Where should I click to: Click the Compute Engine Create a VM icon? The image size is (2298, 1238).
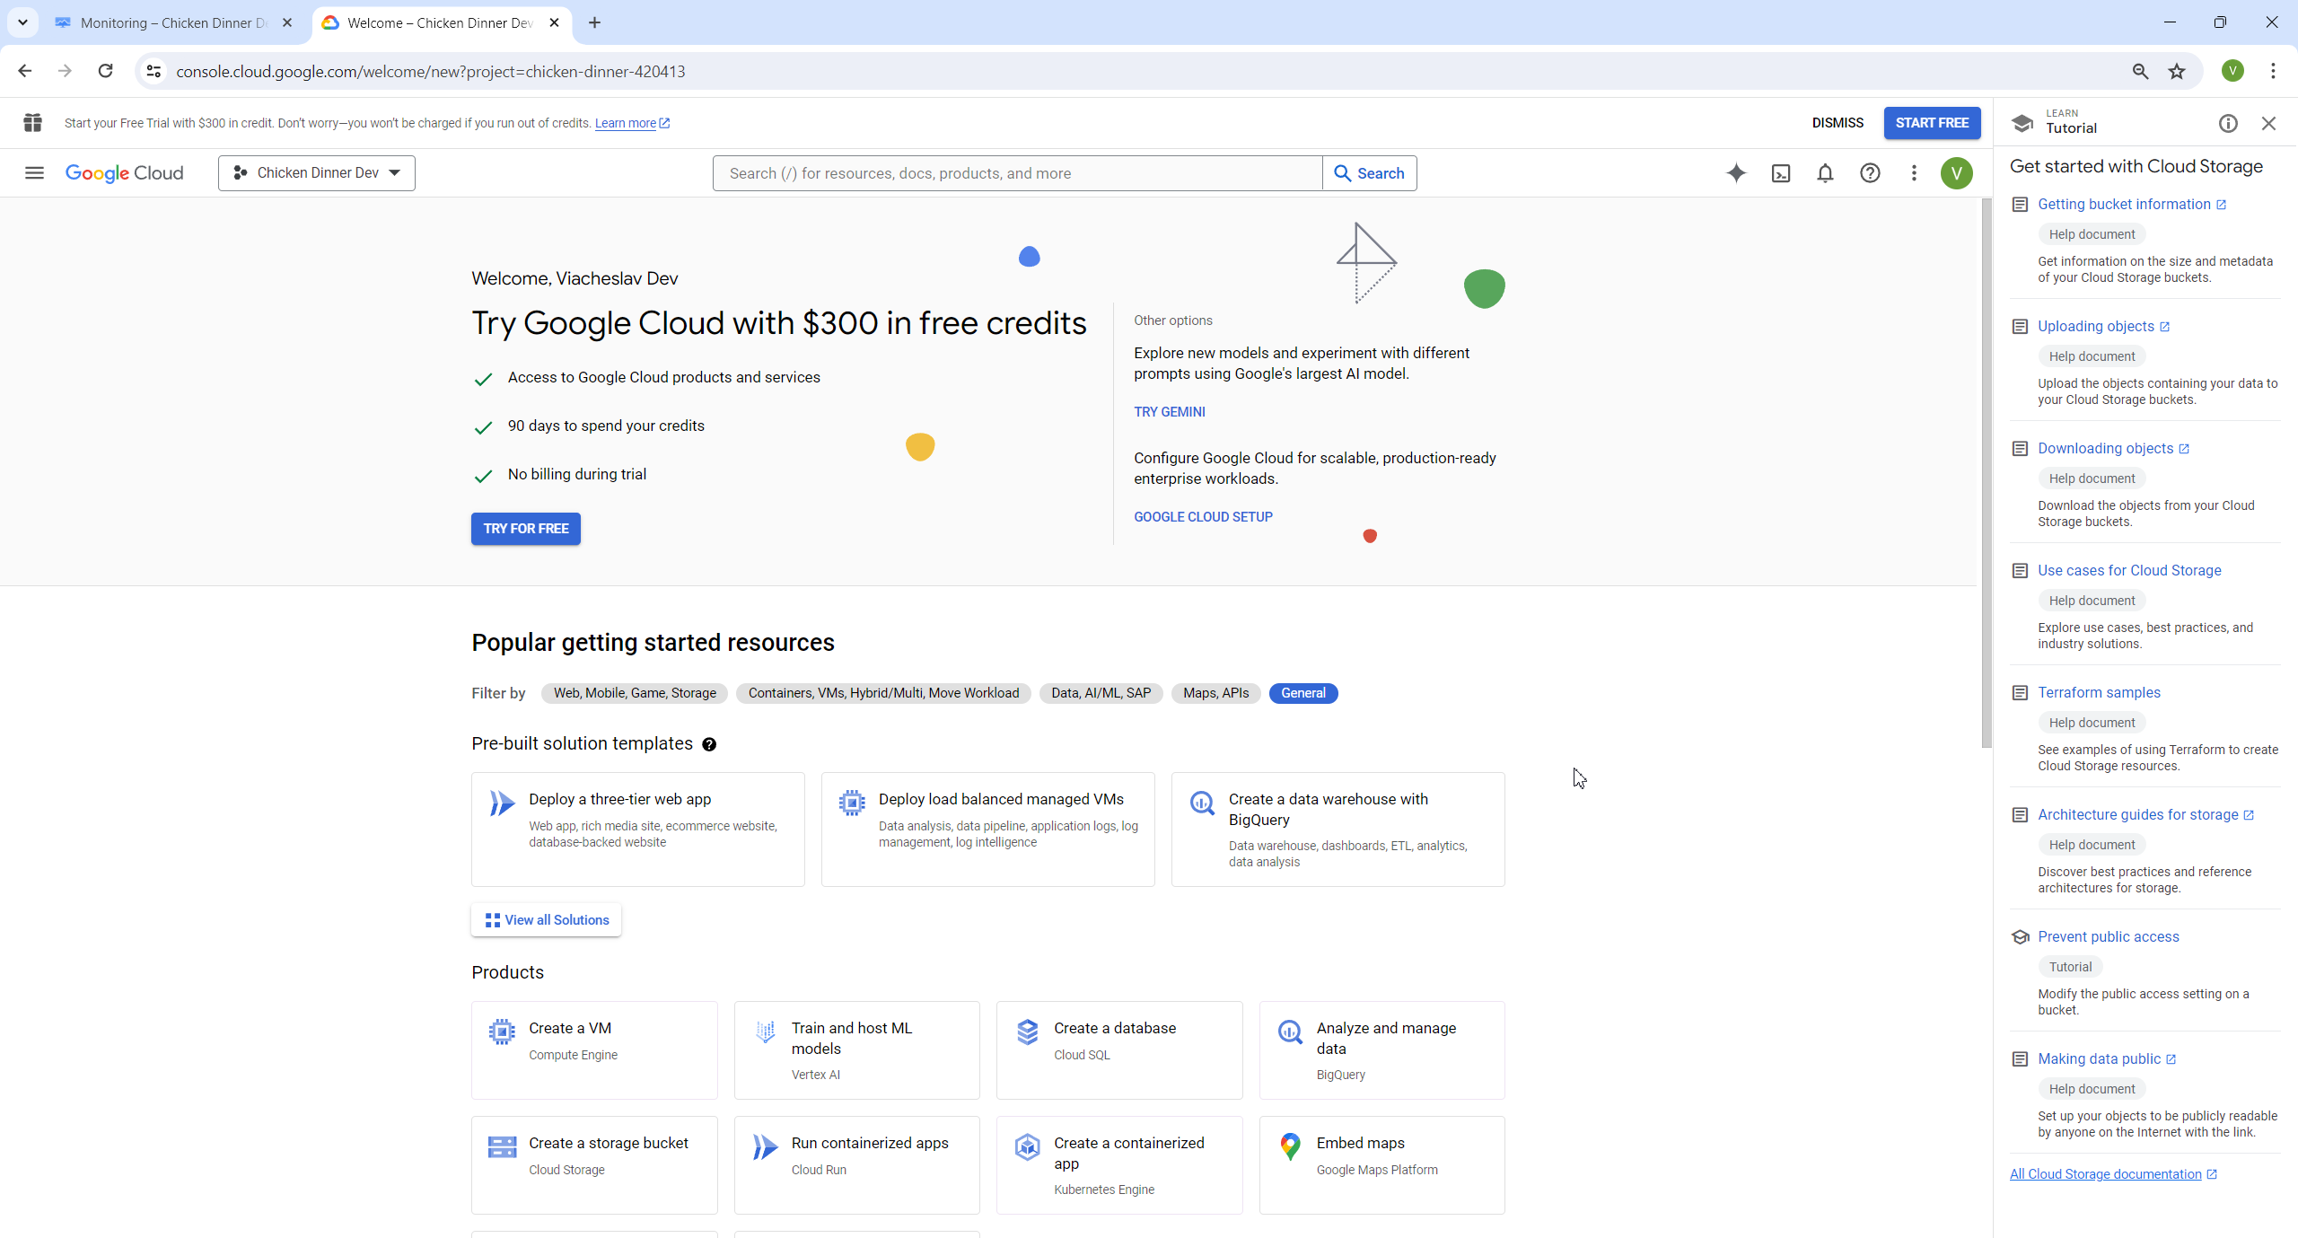point(502,1032)
